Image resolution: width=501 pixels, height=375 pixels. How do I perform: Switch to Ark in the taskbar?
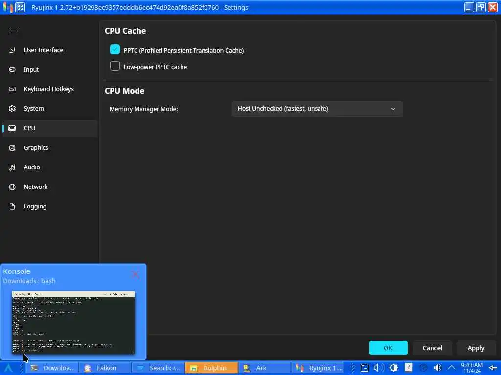click(x=265, y=368)
